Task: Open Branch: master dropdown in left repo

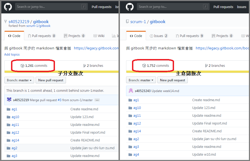Action: 19,80
